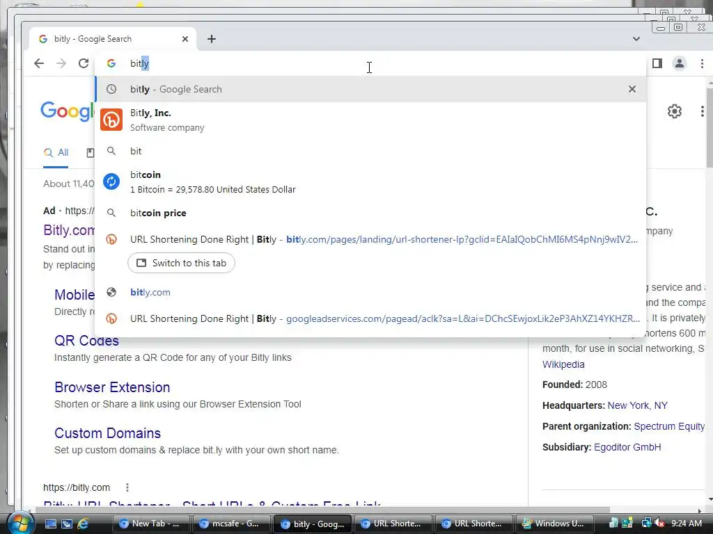713x534 pixels.
Task: Open the Browser Extension sitelink
Action: coord(112,387)
